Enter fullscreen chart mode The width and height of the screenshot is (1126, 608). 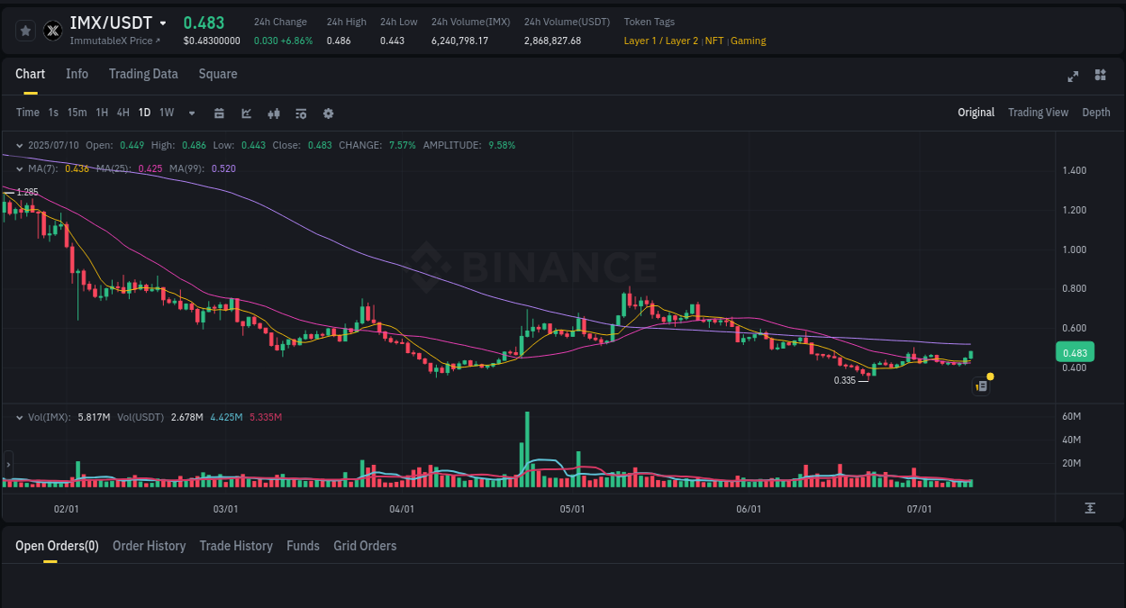click(1072, 77)
